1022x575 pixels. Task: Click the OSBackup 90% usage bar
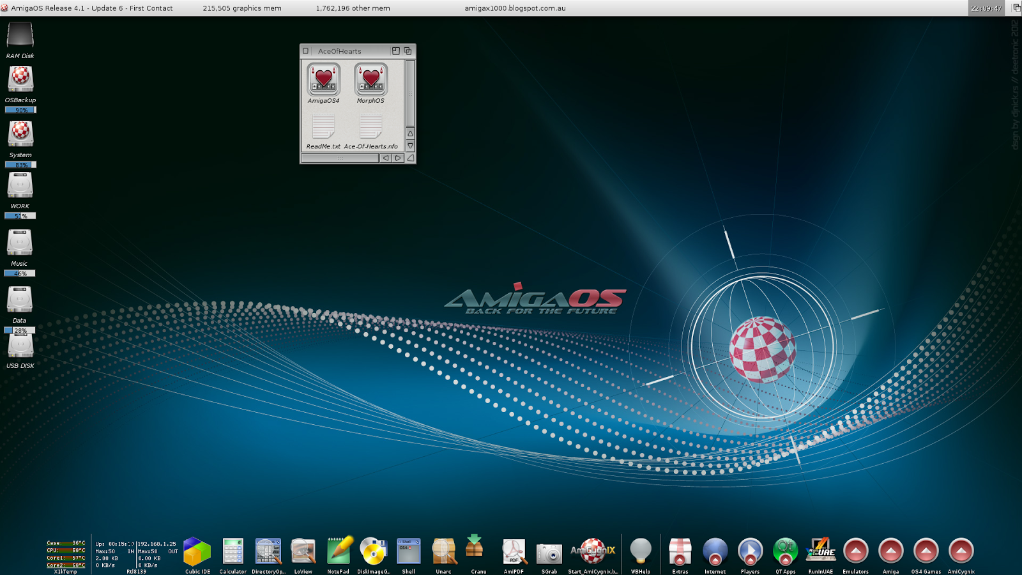[x=20, y=110]
